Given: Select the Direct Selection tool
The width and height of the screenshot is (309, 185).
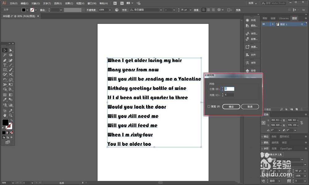Looking at the screenshot, I should (x=11, y=50).
